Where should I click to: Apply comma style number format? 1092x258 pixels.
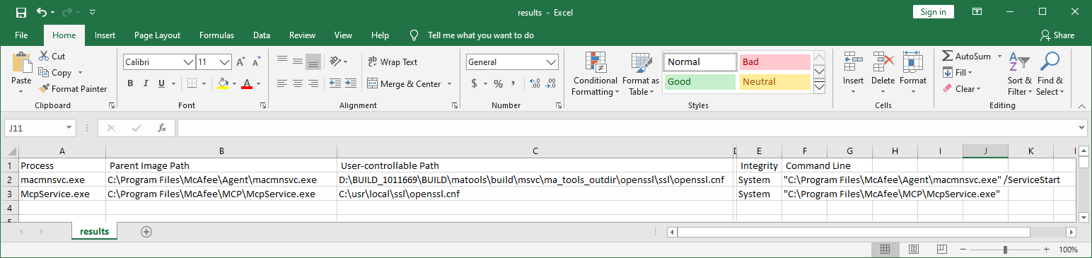point(513,84)
